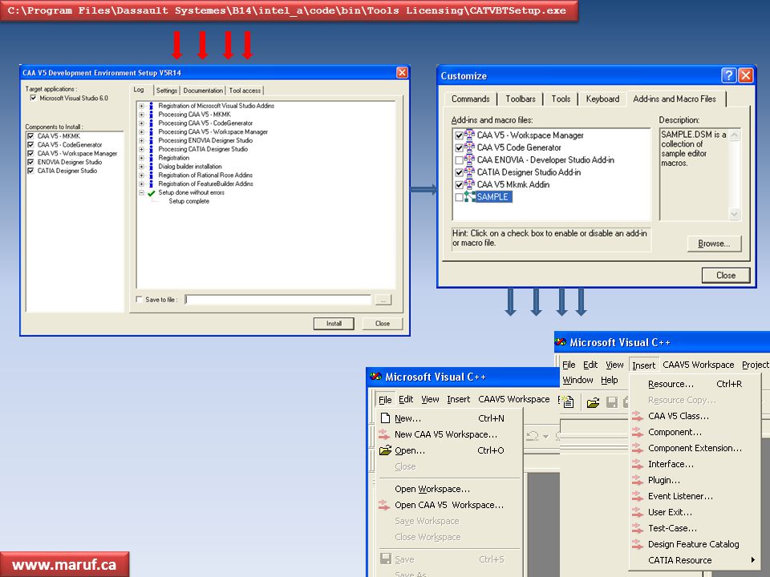This screenshot has width=770, height=577.
Task: Click the User Exit arrow icon
Action: [x=638, y=512]
